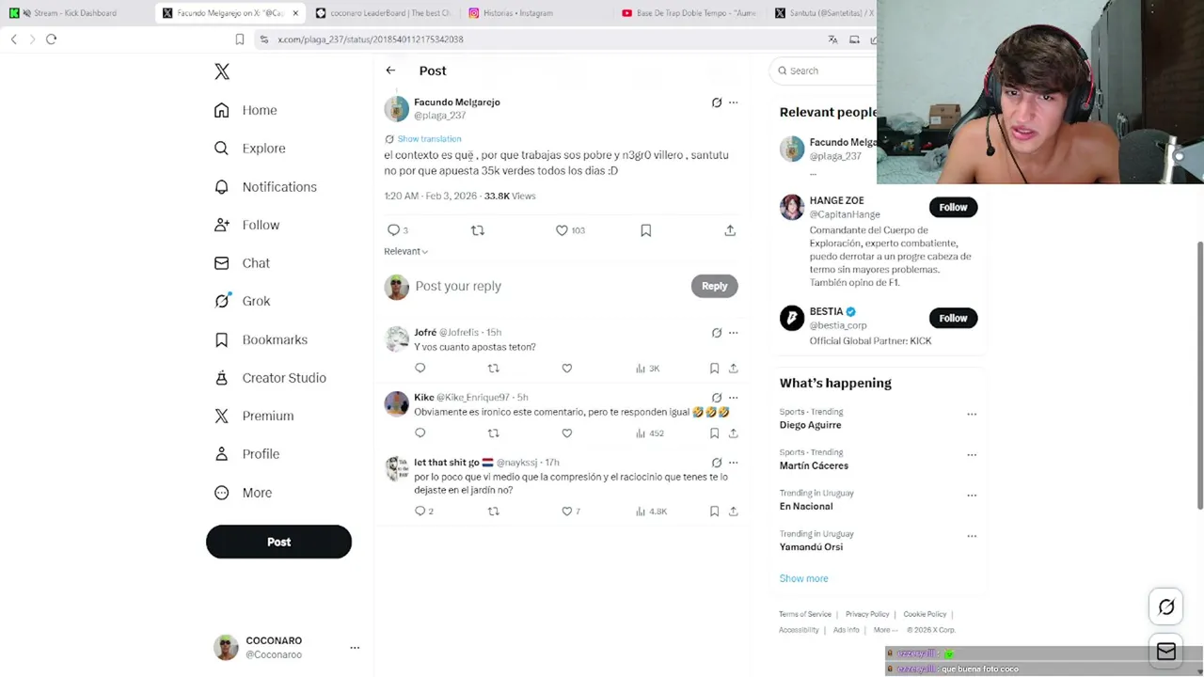The image size is (1204, 677).
Task: Repost the main post
Action: click(478, 230)
